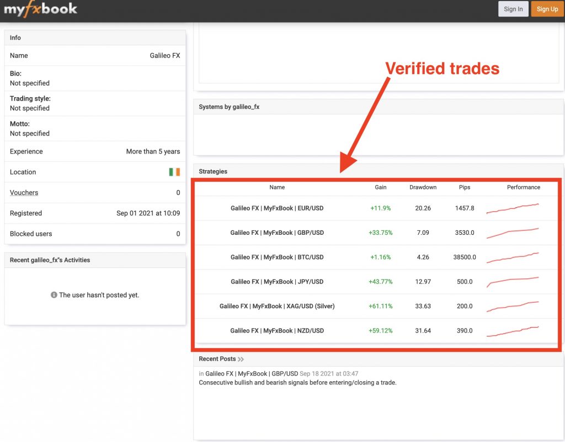This screenshot has width=565, height=442.
Task: Open the Galileo FX XAG/USD (Silver) strategy
Action: [277, 306]
